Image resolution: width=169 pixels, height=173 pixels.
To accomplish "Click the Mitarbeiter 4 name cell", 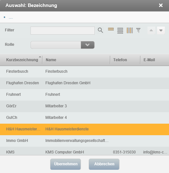I will pos(56,118).
